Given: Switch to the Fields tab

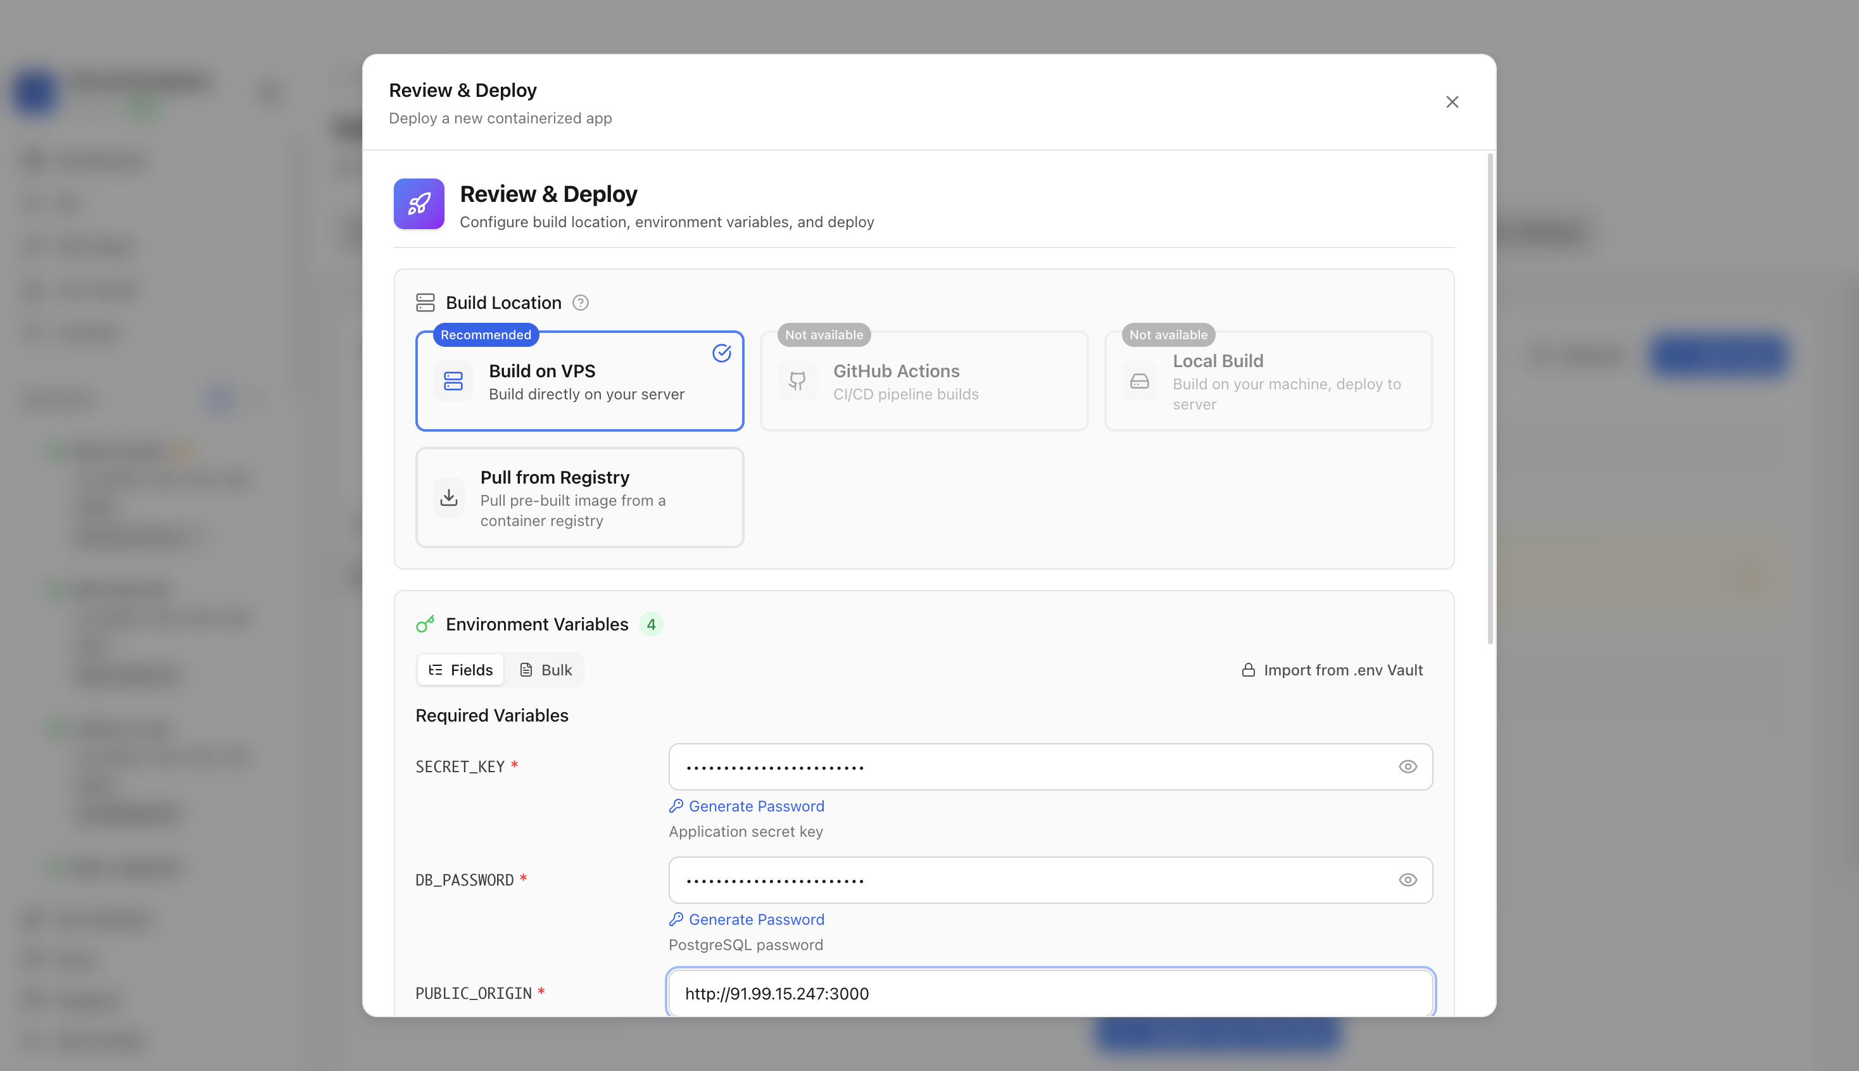Looking at the screenshot, I should point(460,670).
